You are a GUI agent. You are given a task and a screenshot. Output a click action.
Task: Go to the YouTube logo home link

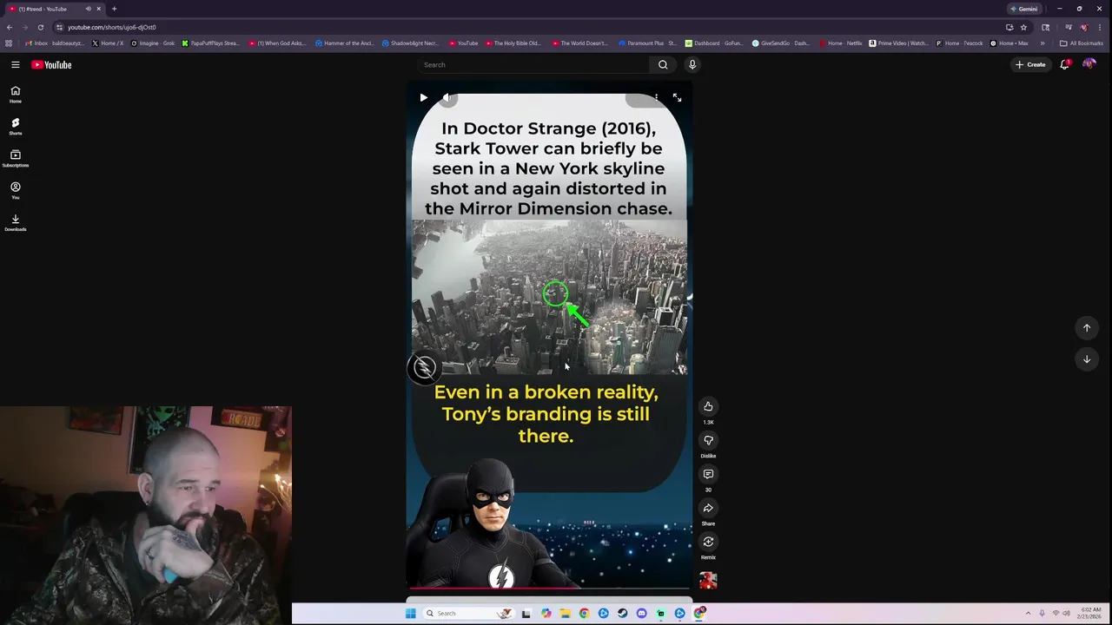pyautogui.click(x=51, y=64)
